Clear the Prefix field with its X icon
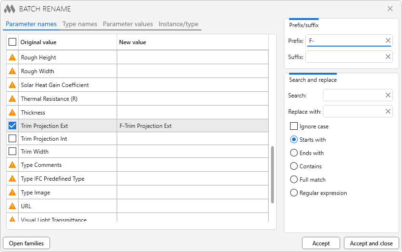The height and width of the screenshot is (252, 402). click(x=388, y=41)
